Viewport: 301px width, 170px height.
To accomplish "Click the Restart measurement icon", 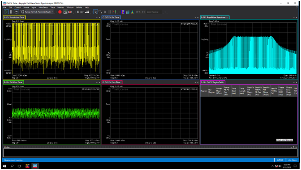I will tap(16, 12).
